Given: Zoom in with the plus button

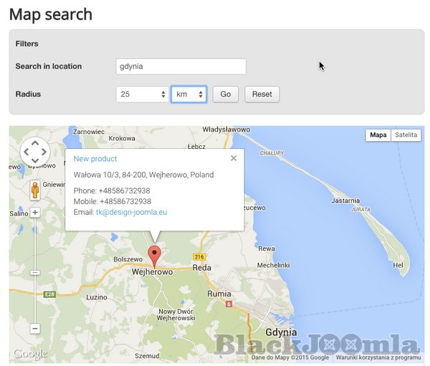Looking at the screenshot, I should point(34,213).
